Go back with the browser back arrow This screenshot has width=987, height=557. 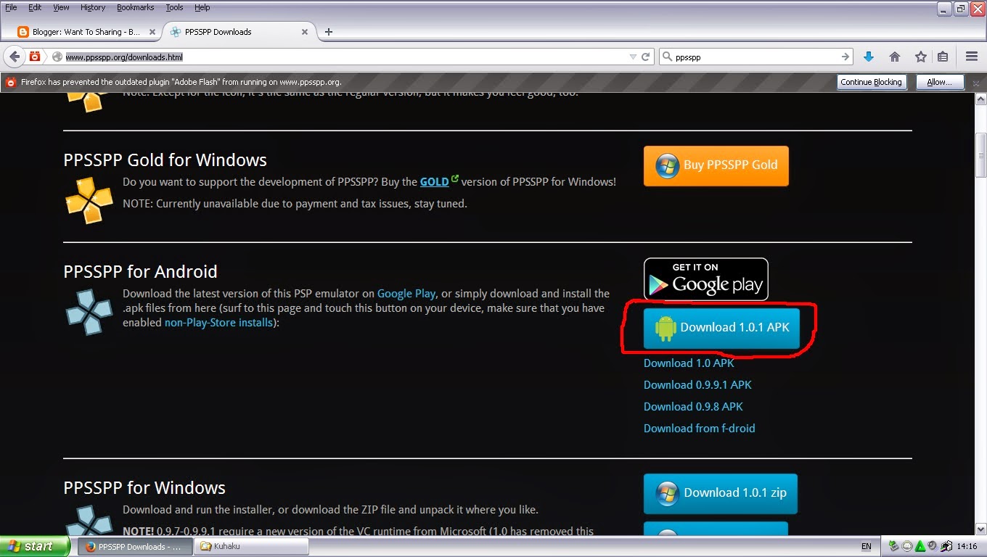15,57
